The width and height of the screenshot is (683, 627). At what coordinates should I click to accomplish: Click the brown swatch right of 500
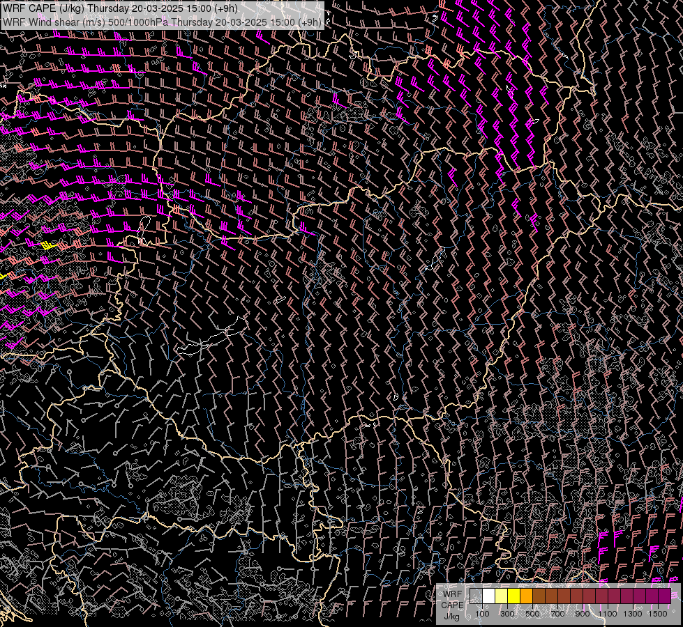point(539,596)
